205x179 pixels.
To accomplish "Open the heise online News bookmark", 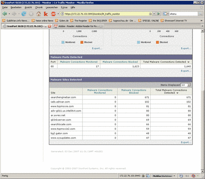I will click(43, 21).
